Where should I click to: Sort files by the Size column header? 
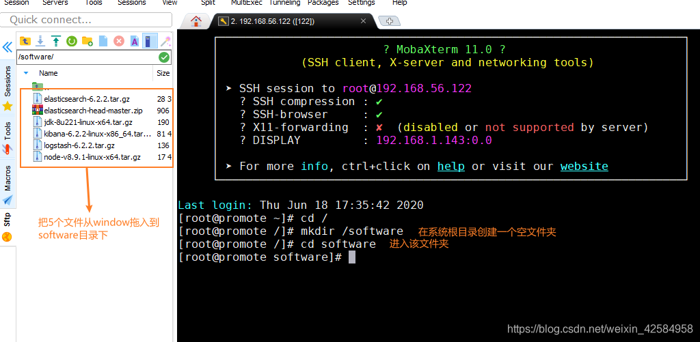click(x=163, y=73)
